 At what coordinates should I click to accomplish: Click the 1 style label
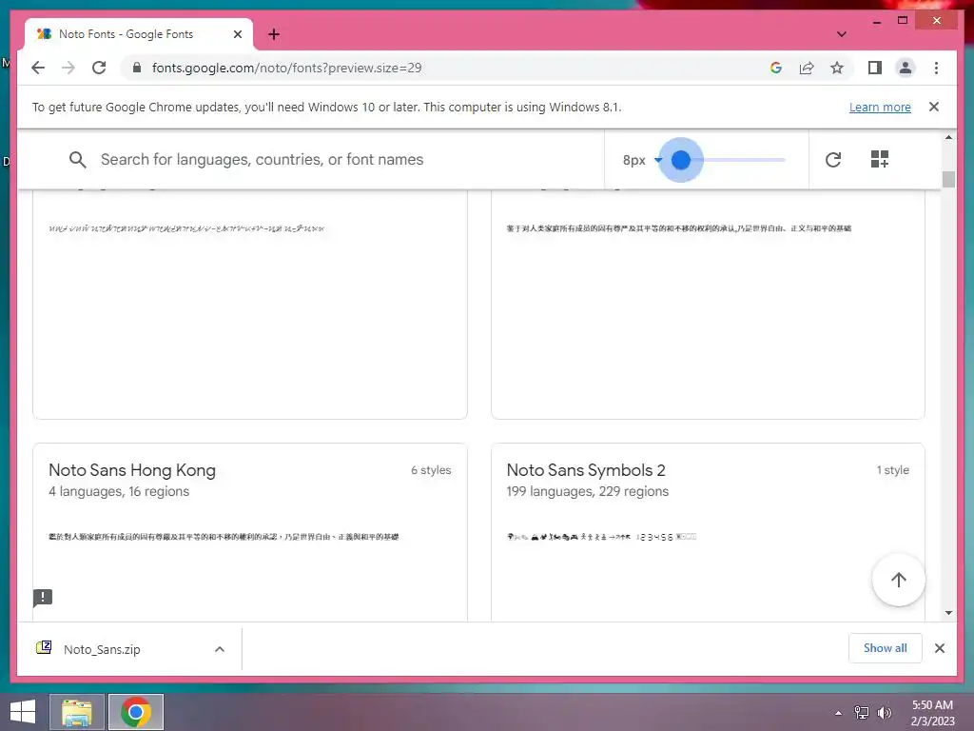(892, 470)
